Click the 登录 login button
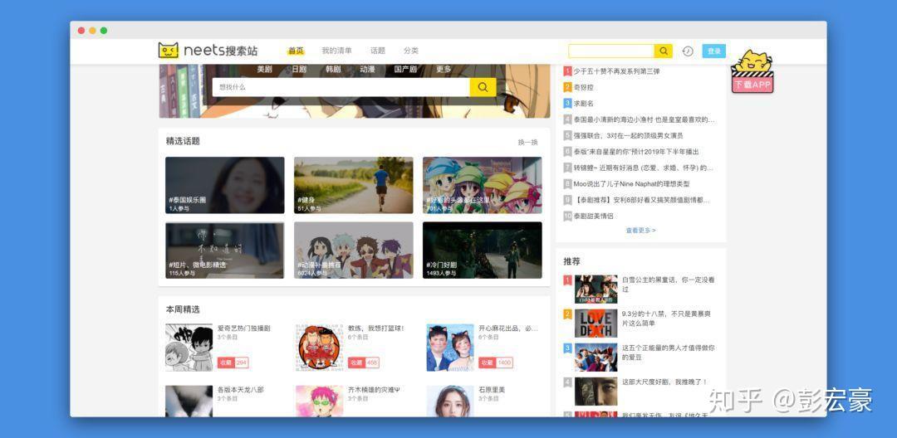Viewport: 897px width, 438px height. (x=714, y=51)
